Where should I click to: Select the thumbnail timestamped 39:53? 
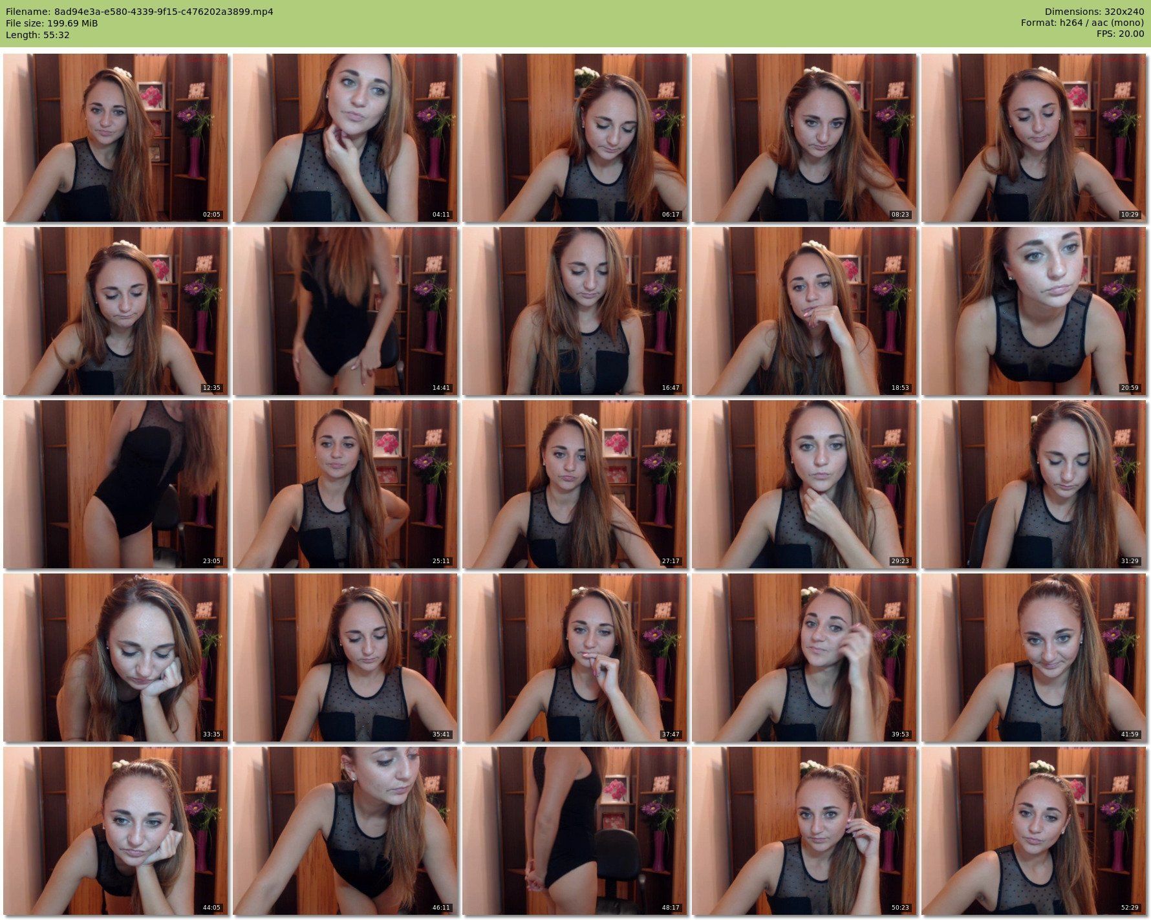click(x=804, y=658)
